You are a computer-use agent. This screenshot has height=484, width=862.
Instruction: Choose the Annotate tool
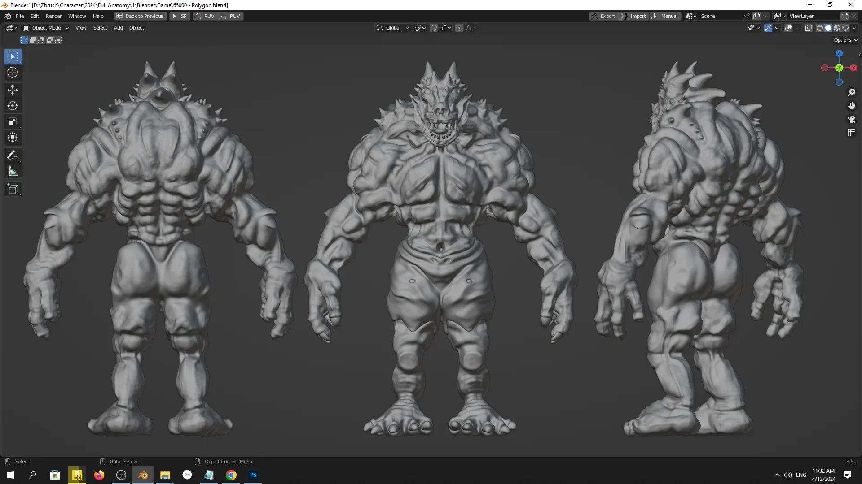[13, 155]
